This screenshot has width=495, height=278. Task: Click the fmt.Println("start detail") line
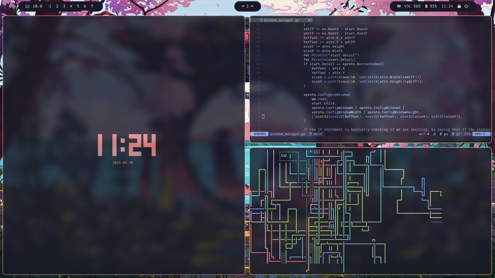[331, 55]
